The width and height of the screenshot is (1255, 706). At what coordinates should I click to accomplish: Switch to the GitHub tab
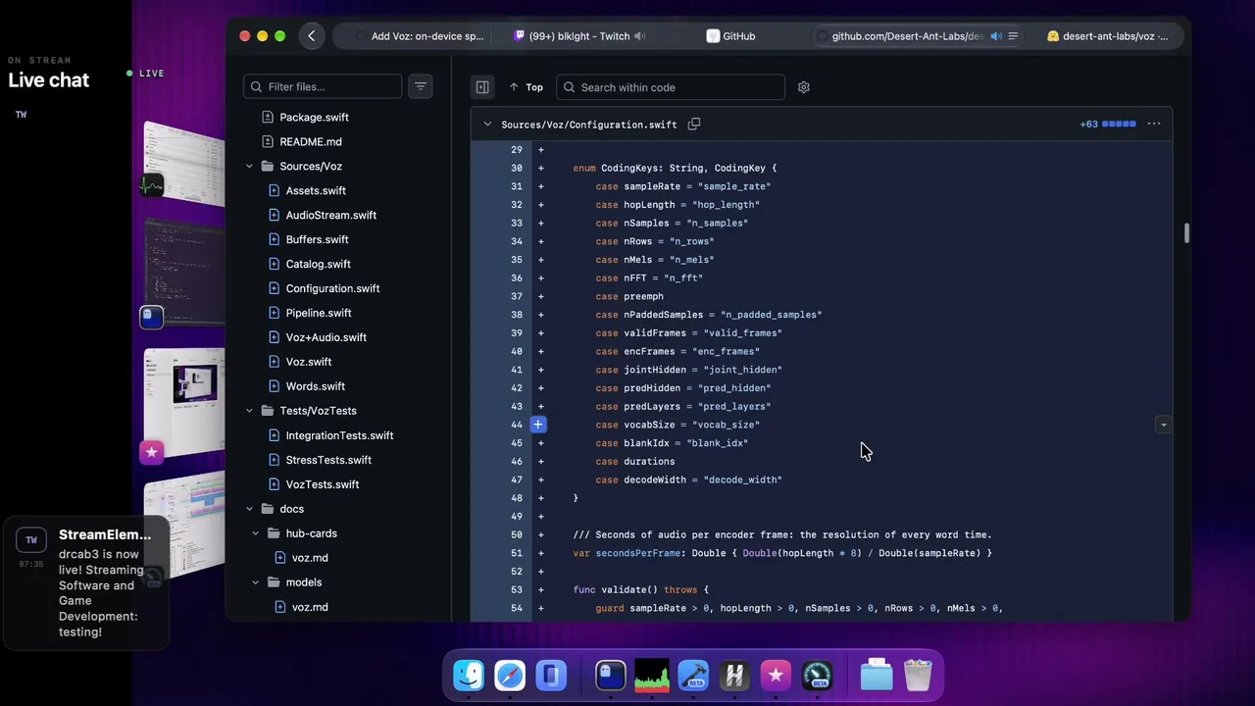click(x=731, y=36)
